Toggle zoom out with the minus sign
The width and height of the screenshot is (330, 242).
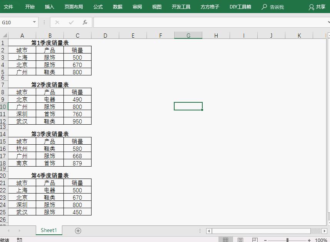pos(266,239)
